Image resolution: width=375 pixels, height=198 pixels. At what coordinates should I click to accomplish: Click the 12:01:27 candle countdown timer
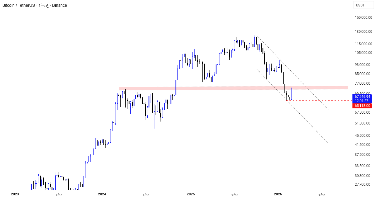[362, 101]
